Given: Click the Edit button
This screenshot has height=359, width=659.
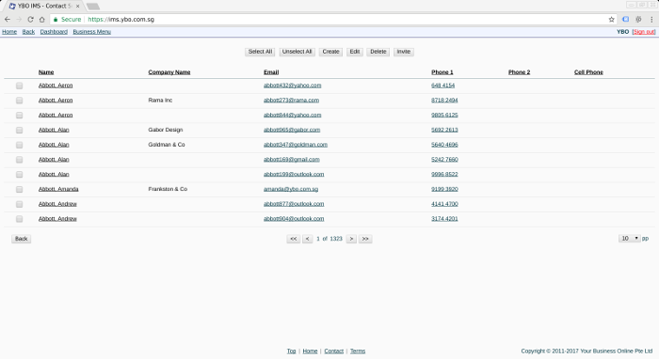Looking at the screenshot, I should pos(355,52).
